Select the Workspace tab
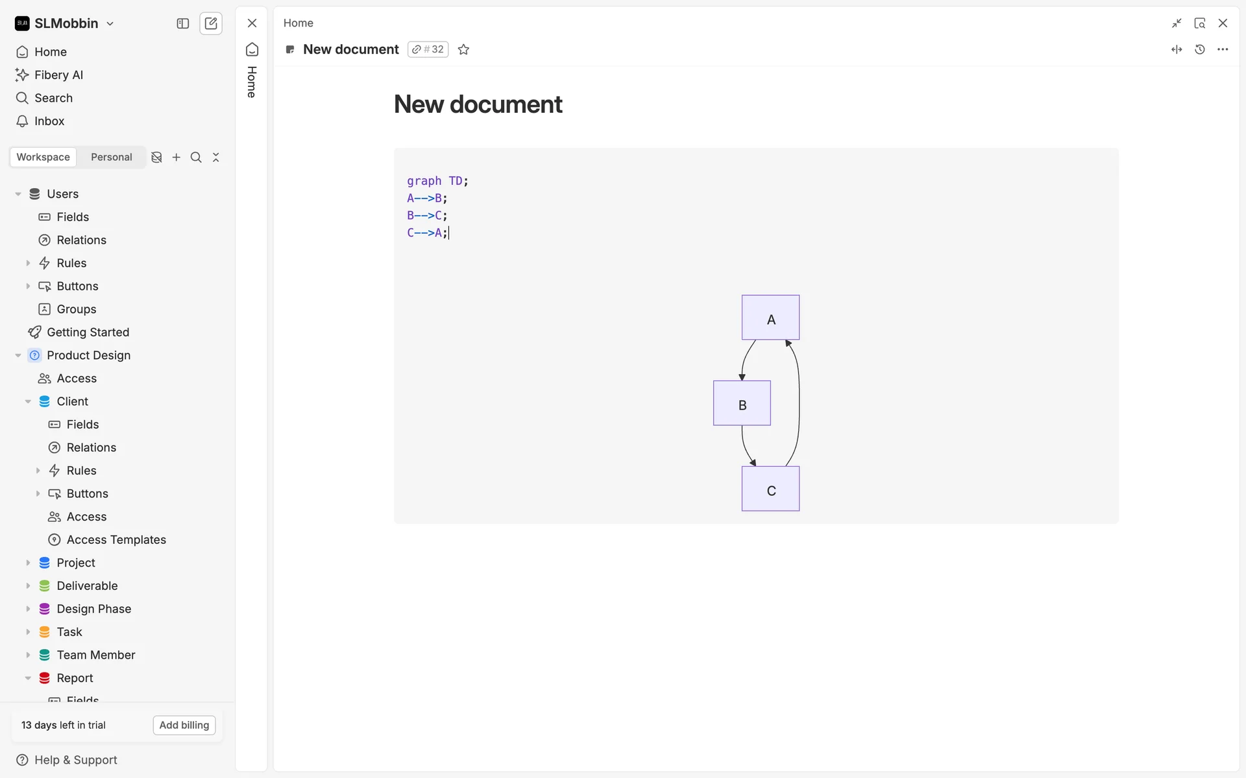The height and width of the screenshot is (778, 1246). (43, 157)
